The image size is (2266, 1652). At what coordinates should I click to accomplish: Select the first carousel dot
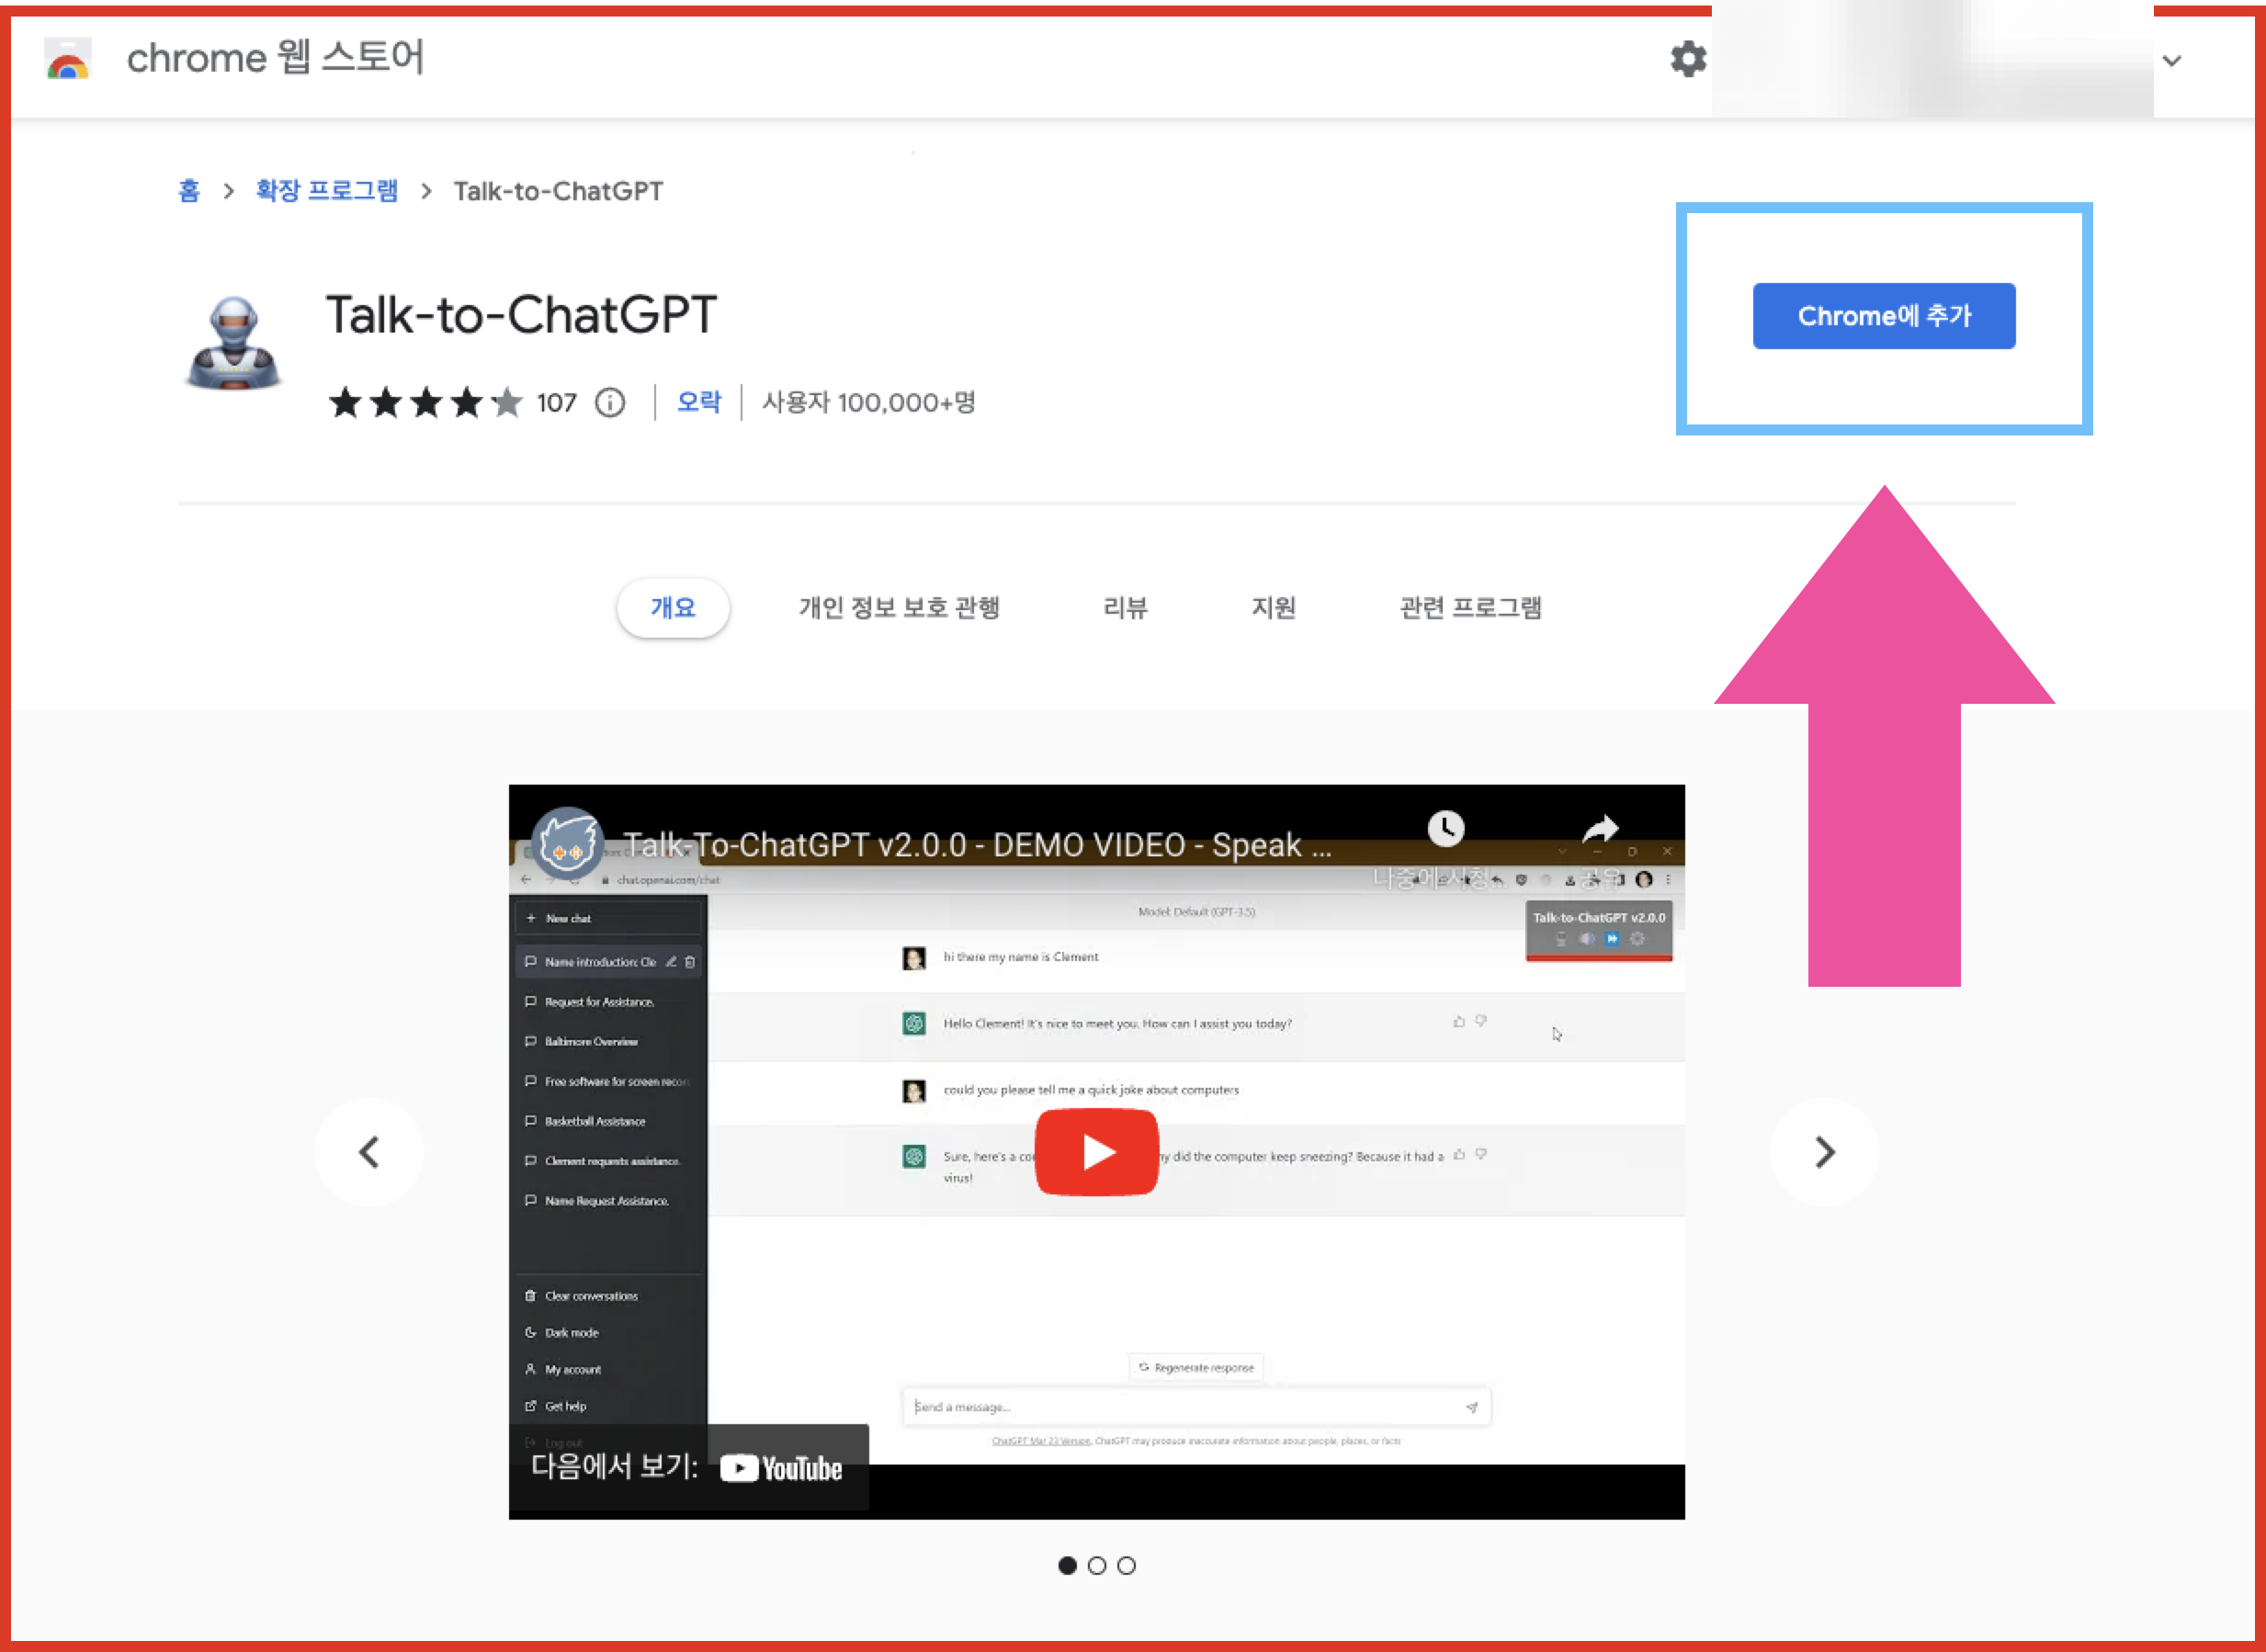click(x=1067, y=1566)
